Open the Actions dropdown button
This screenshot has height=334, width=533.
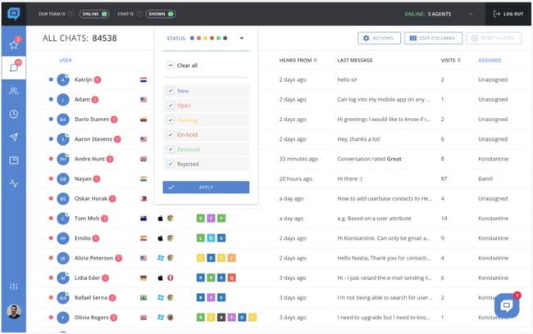[x=380, y=38]
